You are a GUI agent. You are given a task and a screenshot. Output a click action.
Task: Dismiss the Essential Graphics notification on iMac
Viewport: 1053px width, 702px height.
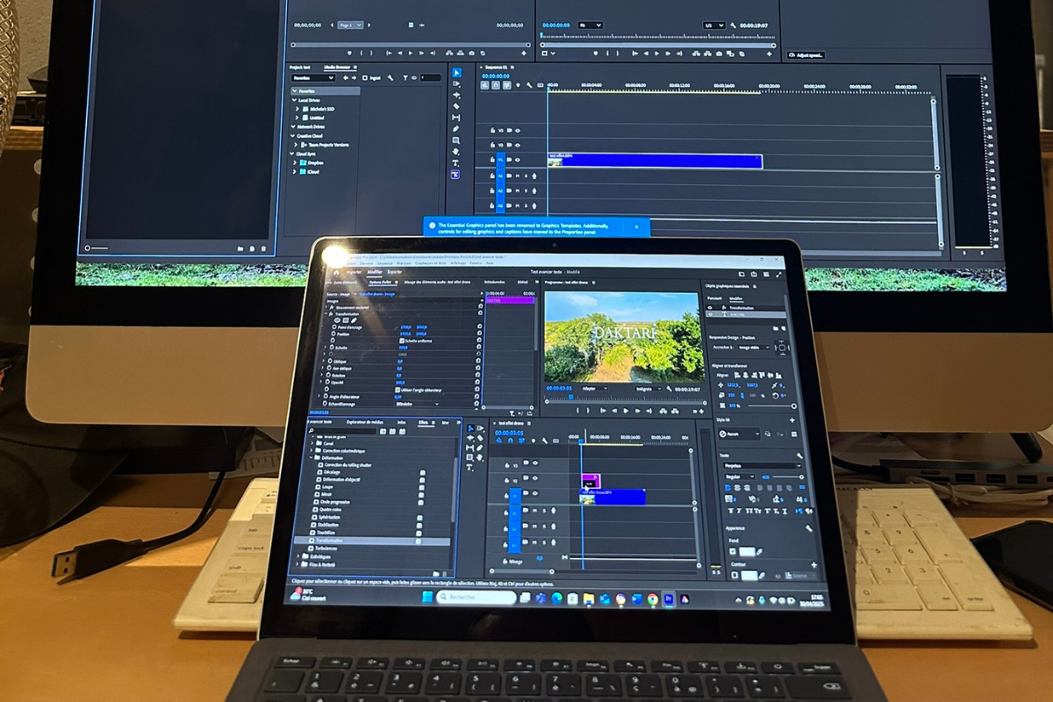point(637,226)
